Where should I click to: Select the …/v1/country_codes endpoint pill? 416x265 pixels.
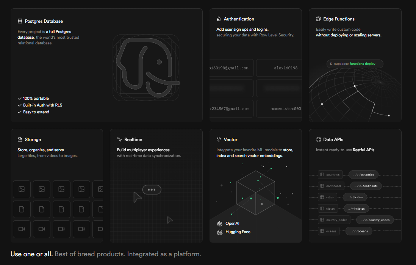click(375, 220)
